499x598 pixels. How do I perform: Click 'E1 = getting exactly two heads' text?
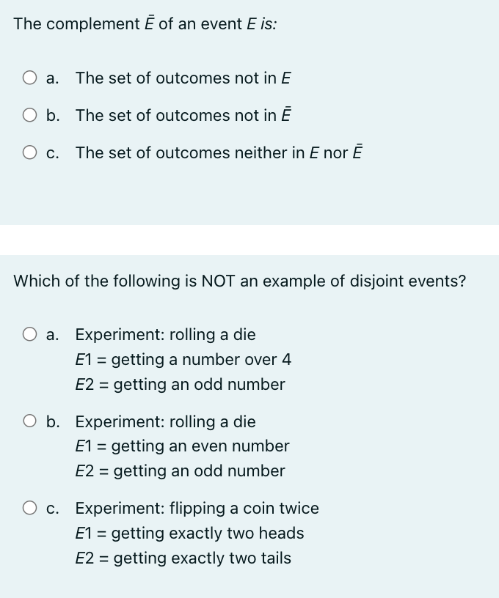click(189, 533)
